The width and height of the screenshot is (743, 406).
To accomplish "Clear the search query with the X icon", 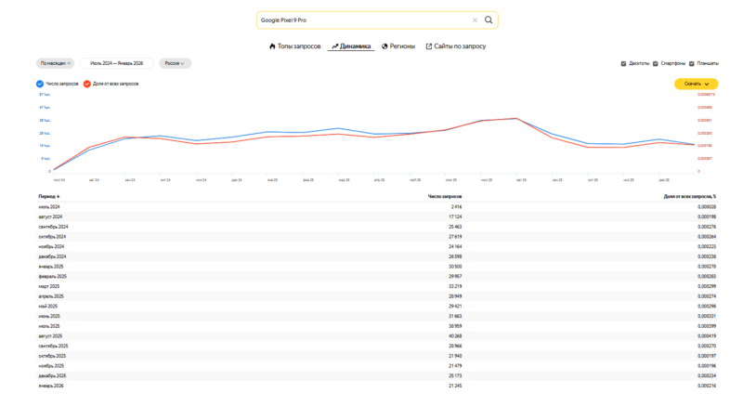I will click(x=475, y=20).
